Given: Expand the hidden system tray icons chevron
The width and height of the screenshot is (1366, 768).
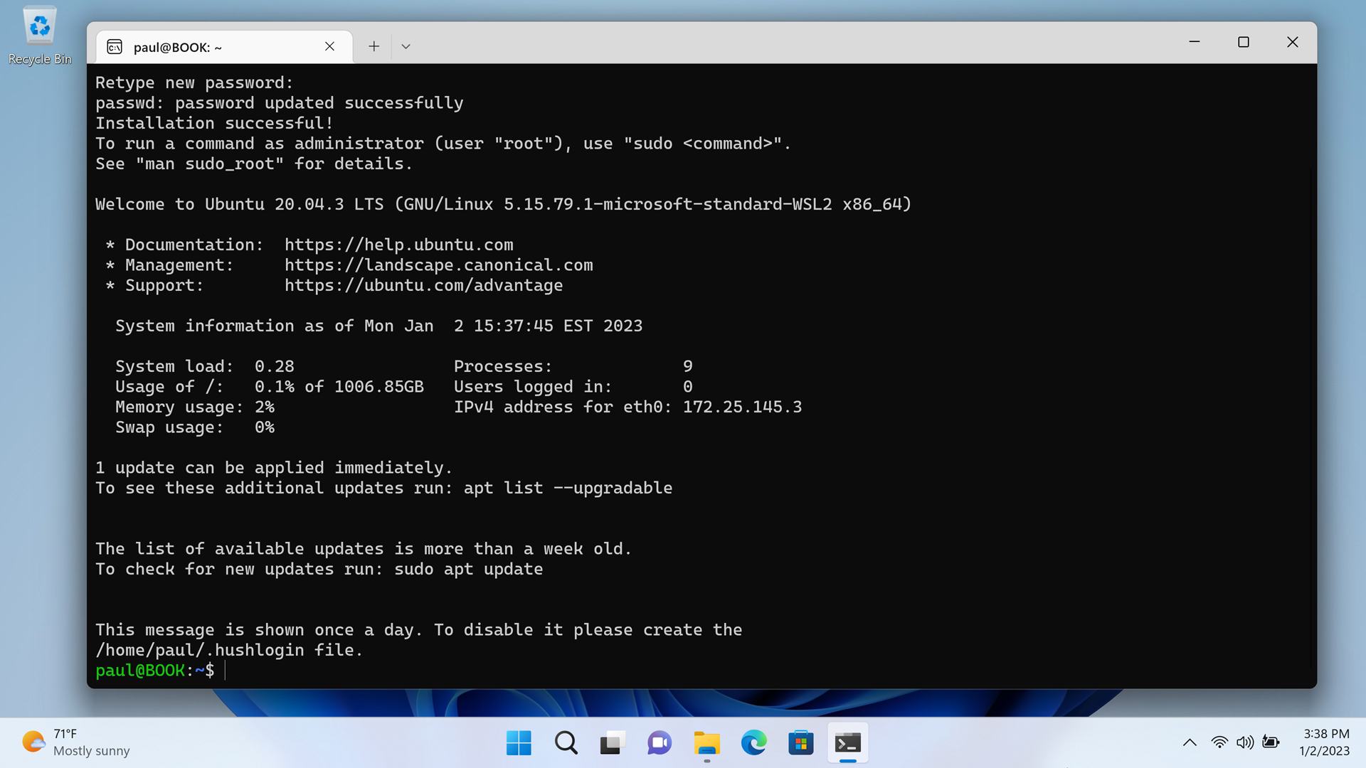Looking at the screenshot, I should point(1190,742).
